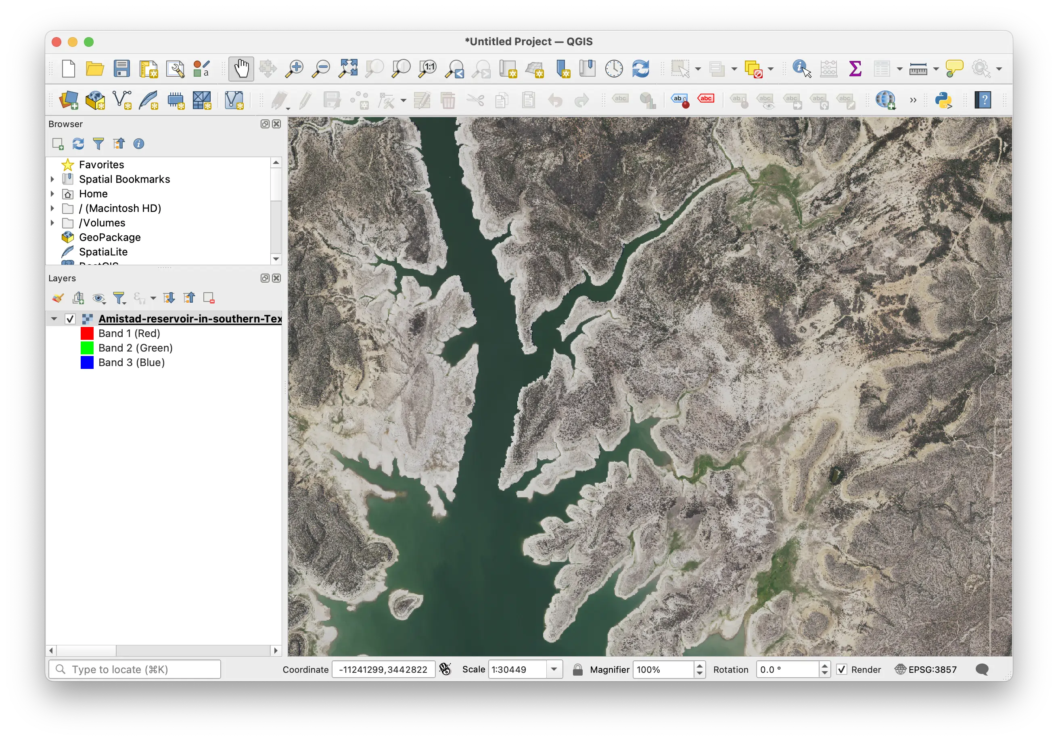Open the Python Console icon
This screenshot has height=741, width=1058.
[x=944, y=100]
